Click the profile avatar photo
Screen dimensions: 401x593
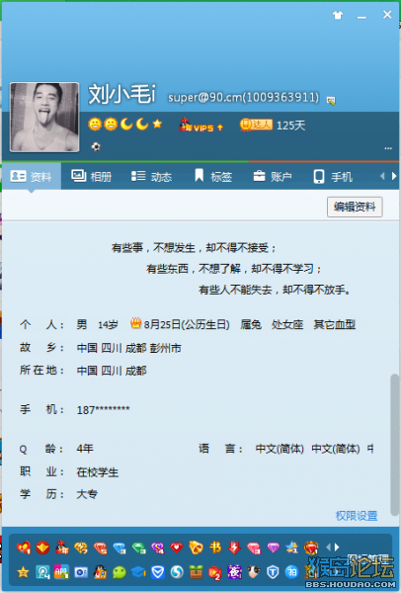tap(44, 118)
